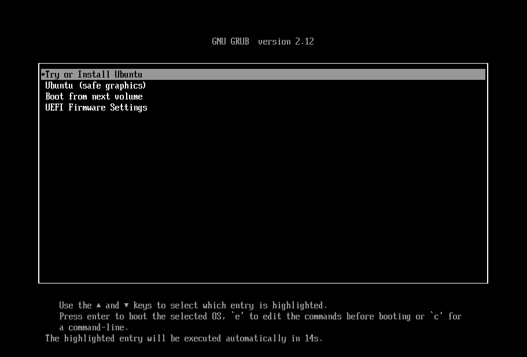The image size is (527, 357).
Task: Click the countdown "executed automatically in 14s" line
Action: click(184, 338)
